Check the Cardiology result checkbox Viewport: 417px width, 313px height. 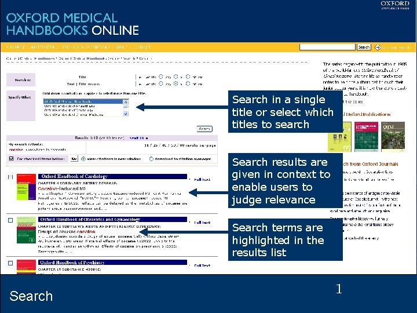pyautogui.click(x=10, y=177)
